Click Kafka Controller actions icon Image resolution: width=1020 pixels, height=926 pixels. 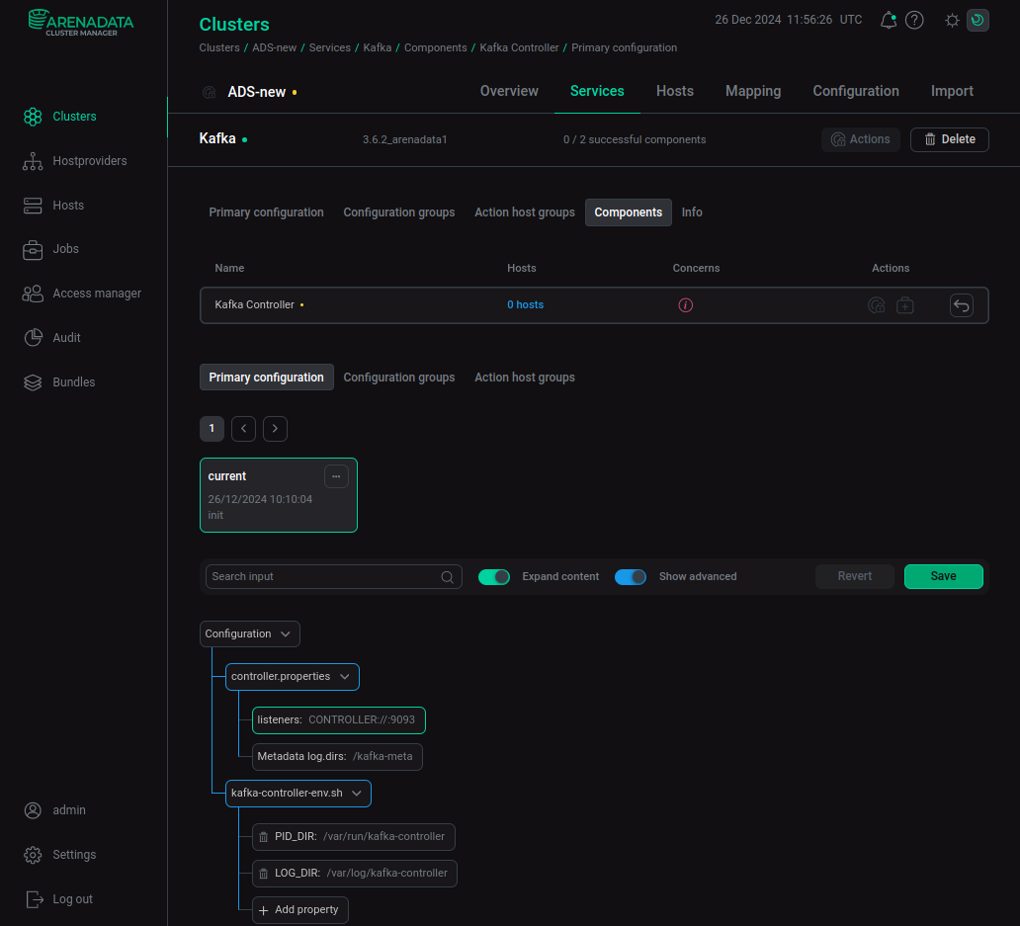[877, 305]
